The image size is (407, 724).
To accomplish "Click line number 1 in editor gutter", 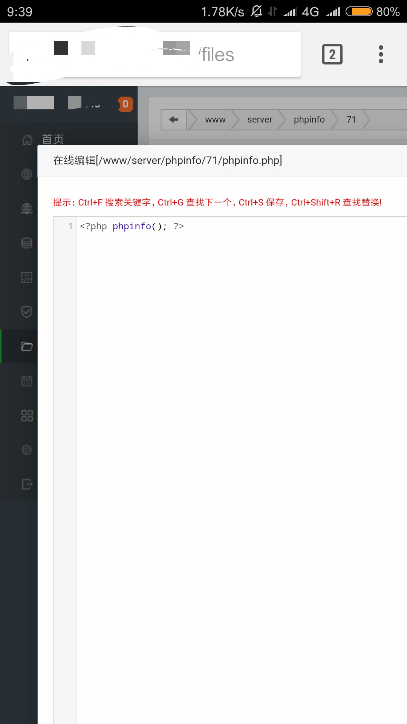I will click(x=70, y=226).
